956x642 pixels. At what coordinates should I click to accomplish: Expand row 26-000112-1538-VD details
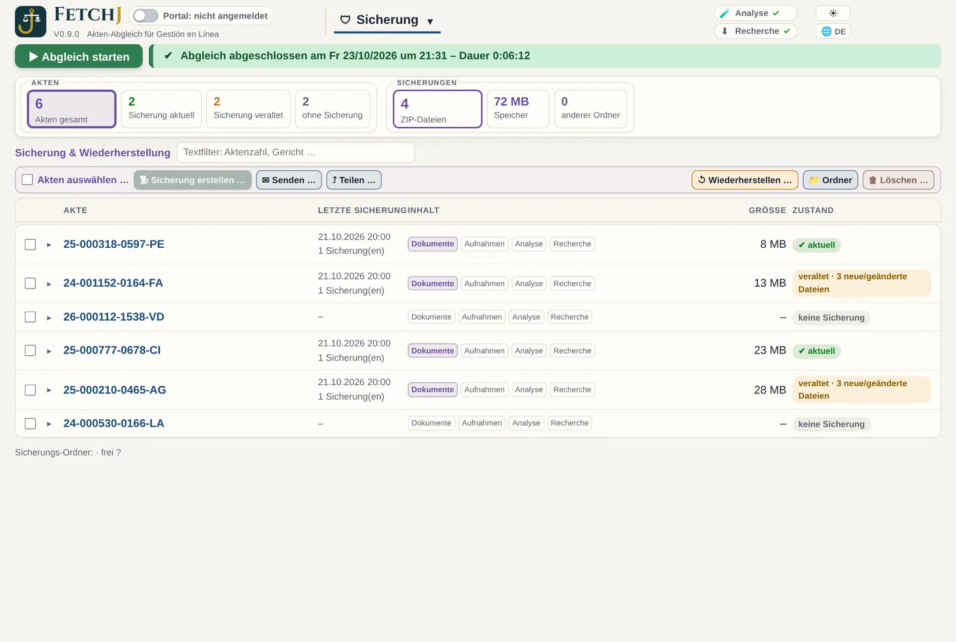(49, 318)
